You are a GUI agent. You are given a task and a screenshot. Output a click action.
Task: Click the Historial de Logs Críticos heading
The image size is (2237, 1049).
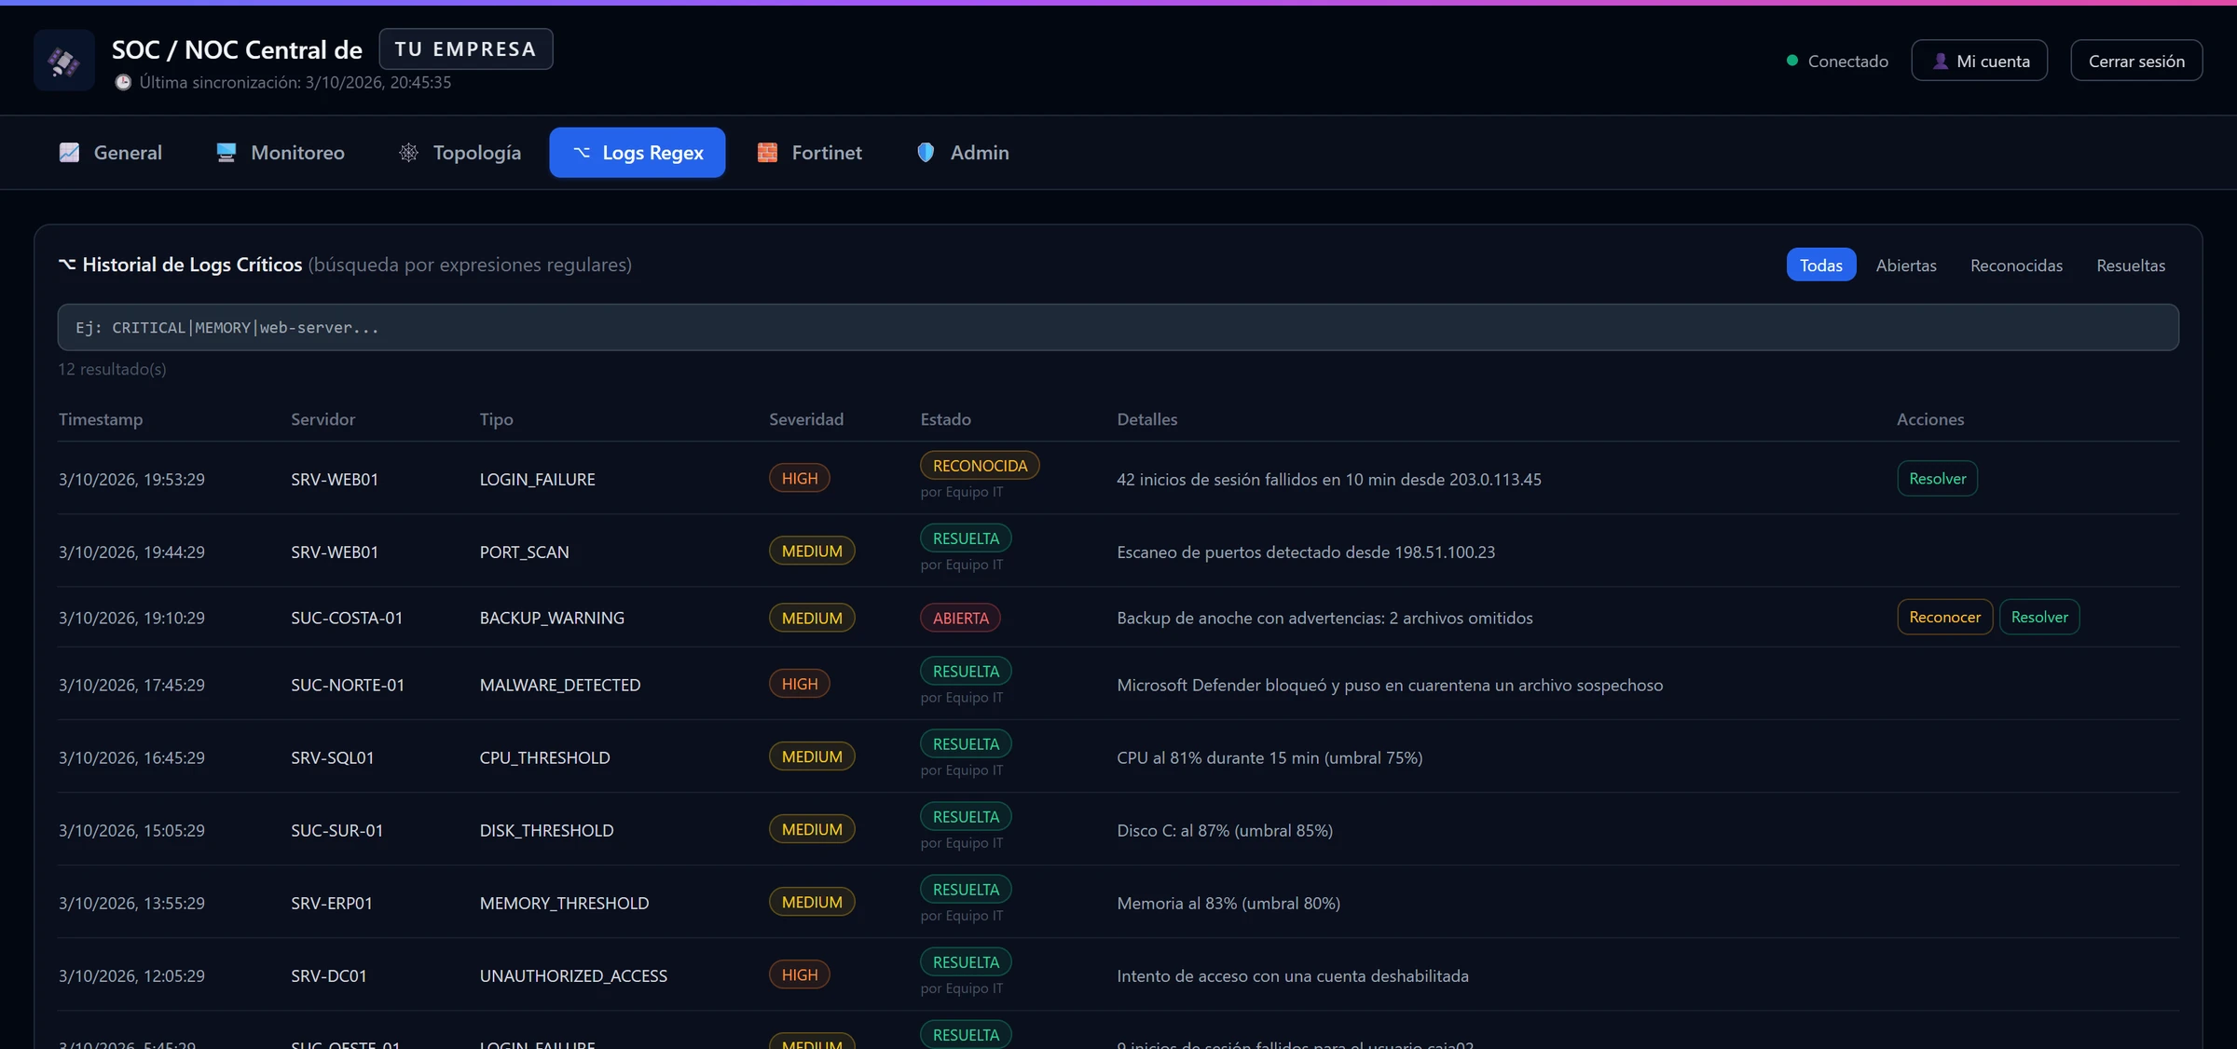click(192, 266)
